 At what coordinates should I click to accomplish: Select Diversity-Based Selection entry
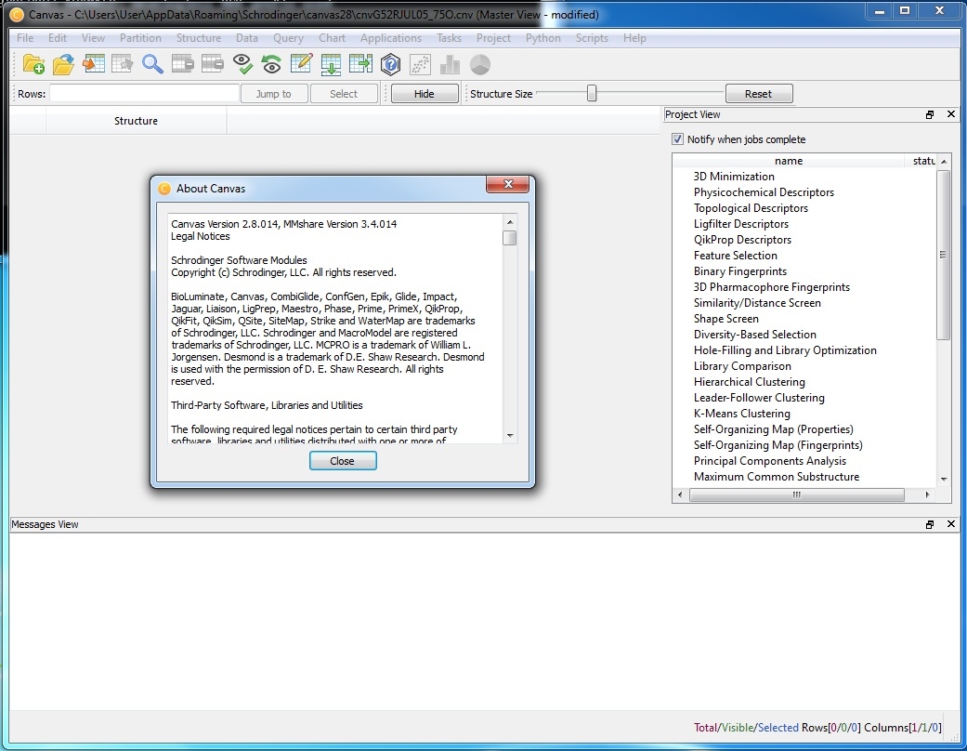click(755, 335)
